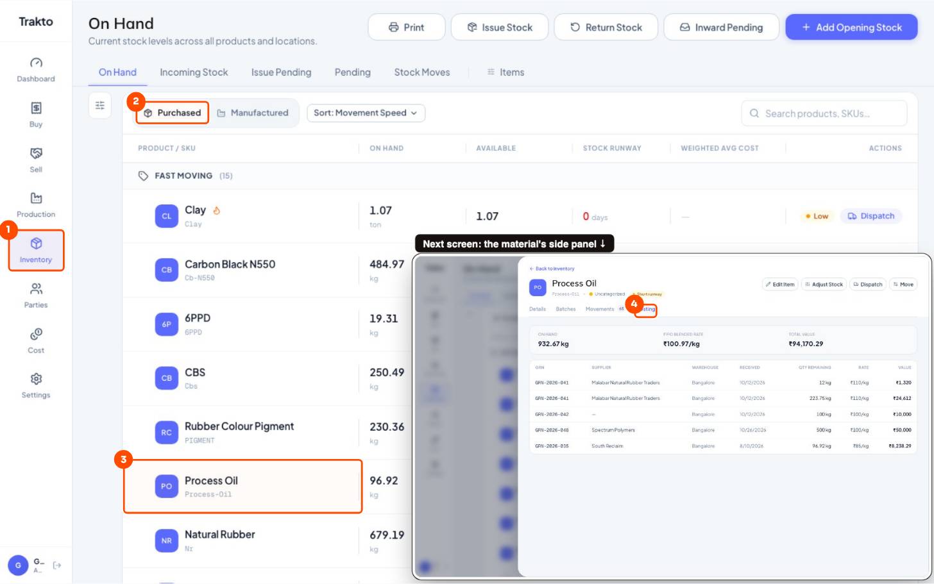The width and height of the screenshot is (934, 584).
Task: Switch to the Pending tab
Action: tap(353, 72)
